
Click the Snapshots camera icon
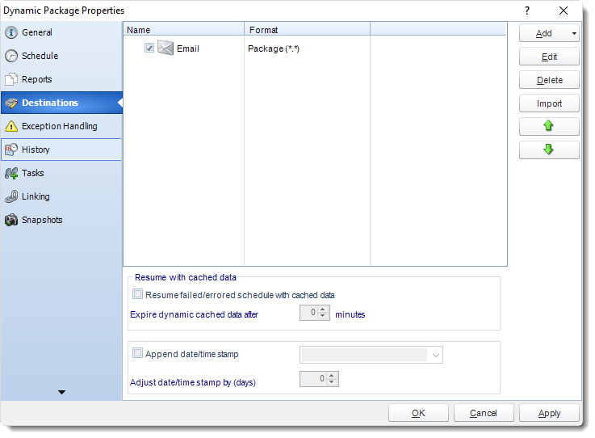pyautogui.click(x=11, y=220)
